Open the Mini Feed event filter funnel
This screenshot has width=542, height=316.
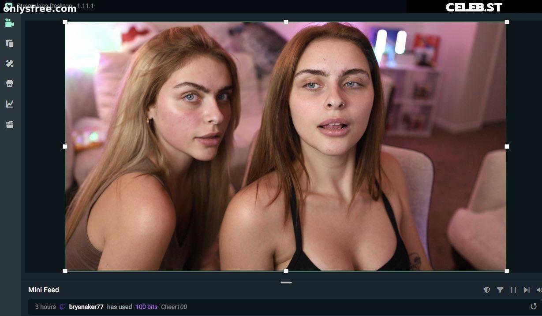pyautogui.click(x=500, y=290)
